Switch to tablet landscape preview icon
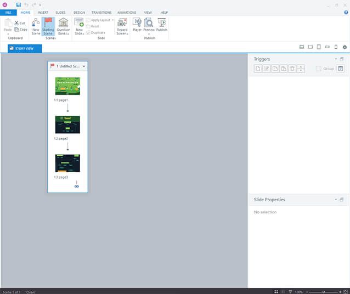This screenshot has height=294, width=350. (x=311, y=47)
